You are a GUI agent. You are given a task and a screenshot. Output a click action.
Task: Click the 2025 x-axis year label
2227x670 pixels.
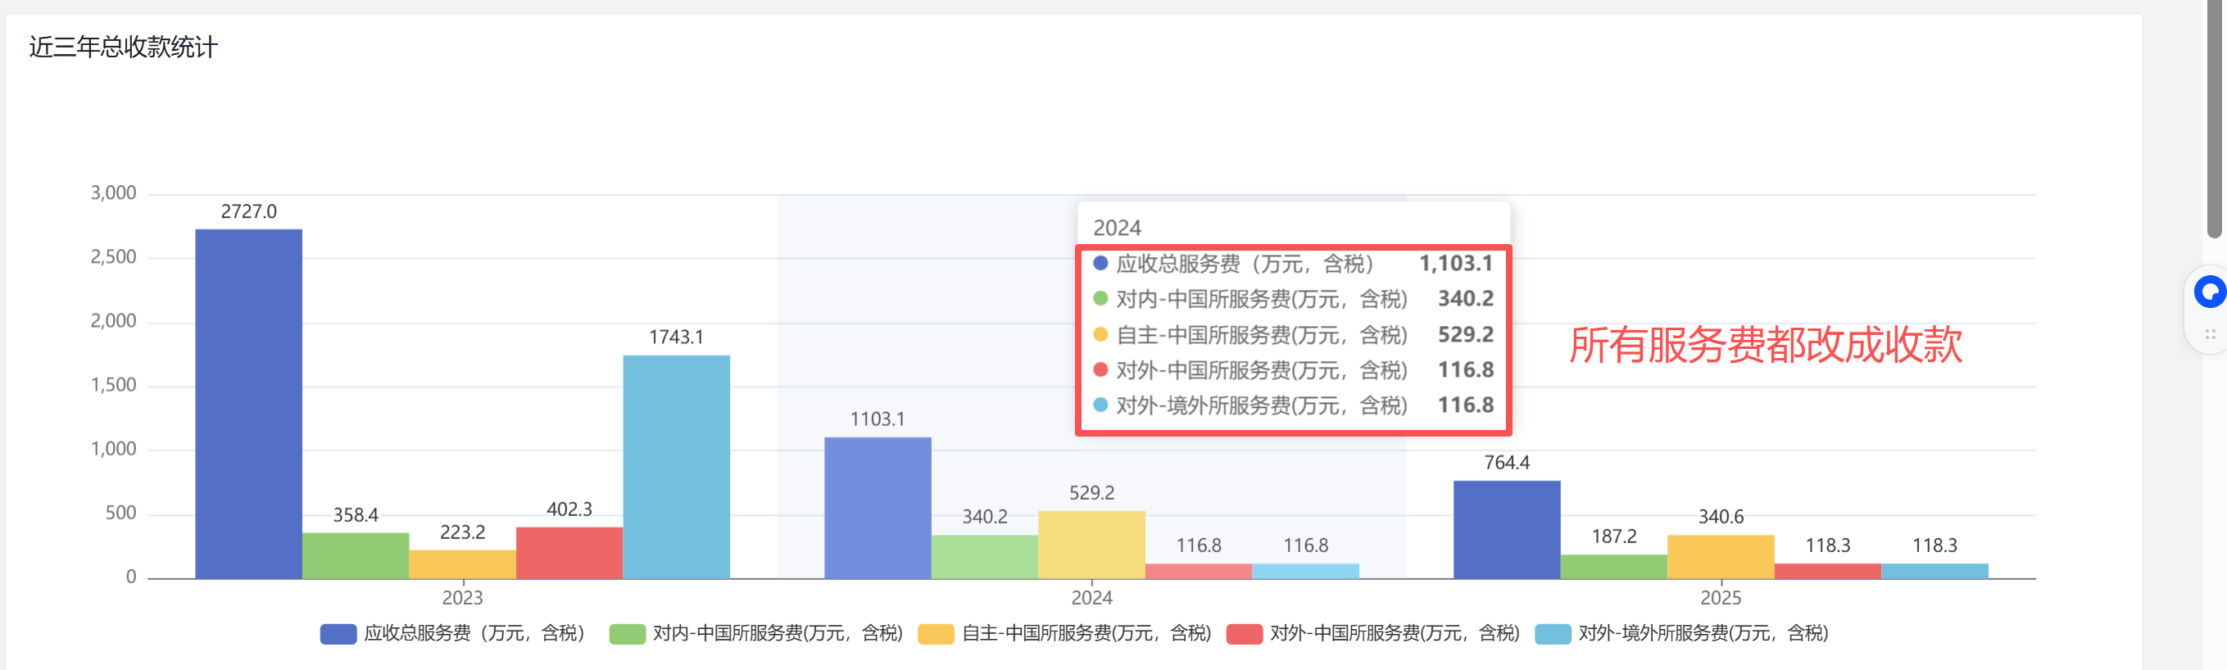click(x=1721, y=597)
